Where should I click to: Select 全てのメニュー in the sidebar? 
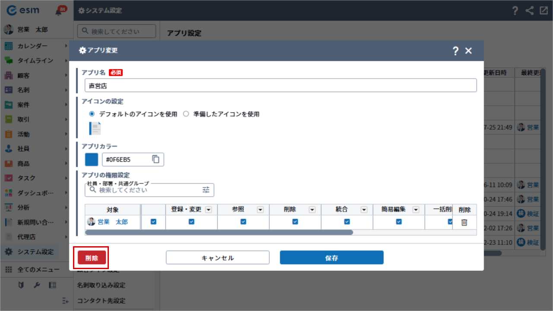tap(38, 270)
